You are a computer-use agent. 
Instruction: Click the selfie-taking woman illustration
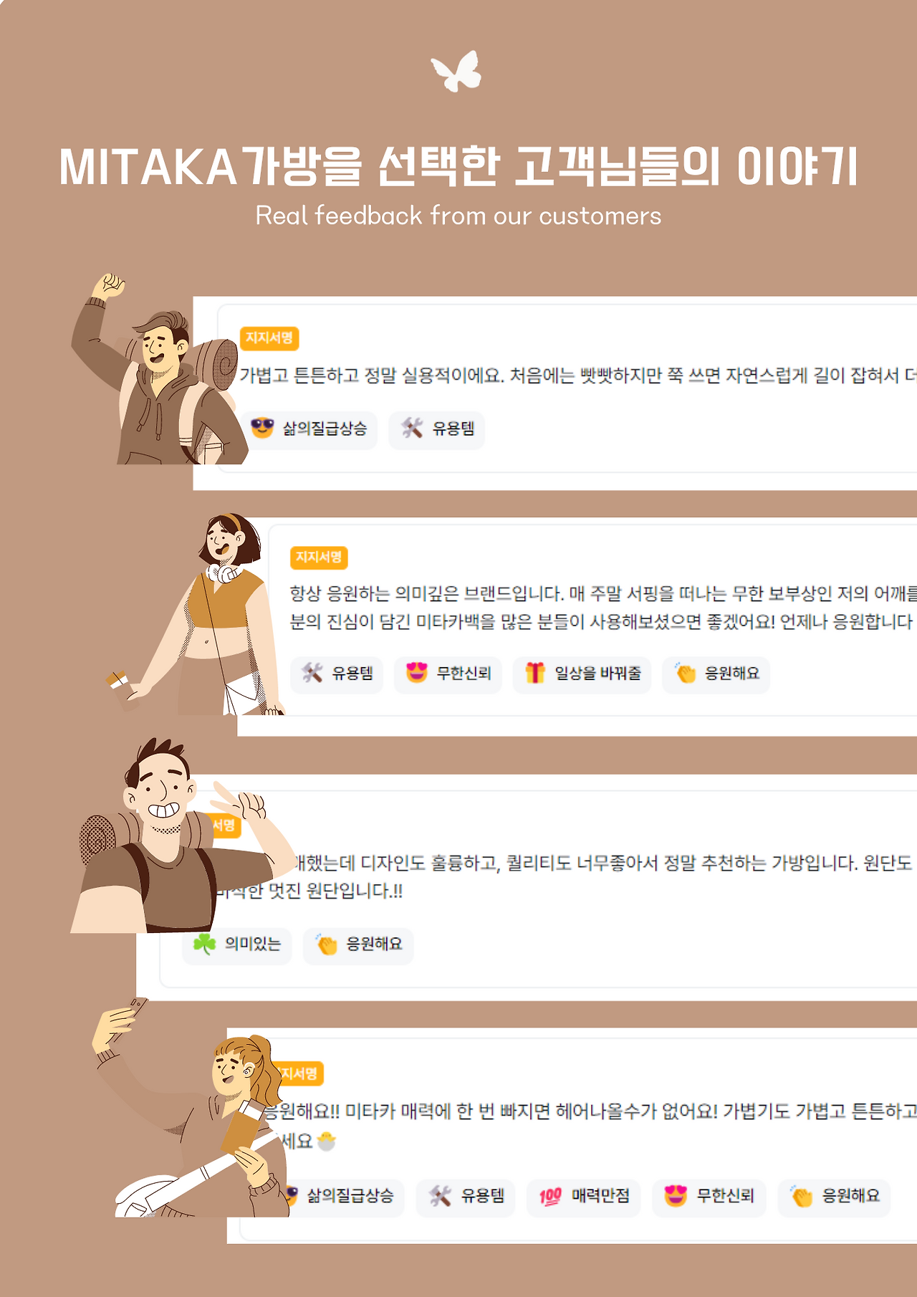[193, 1107]
